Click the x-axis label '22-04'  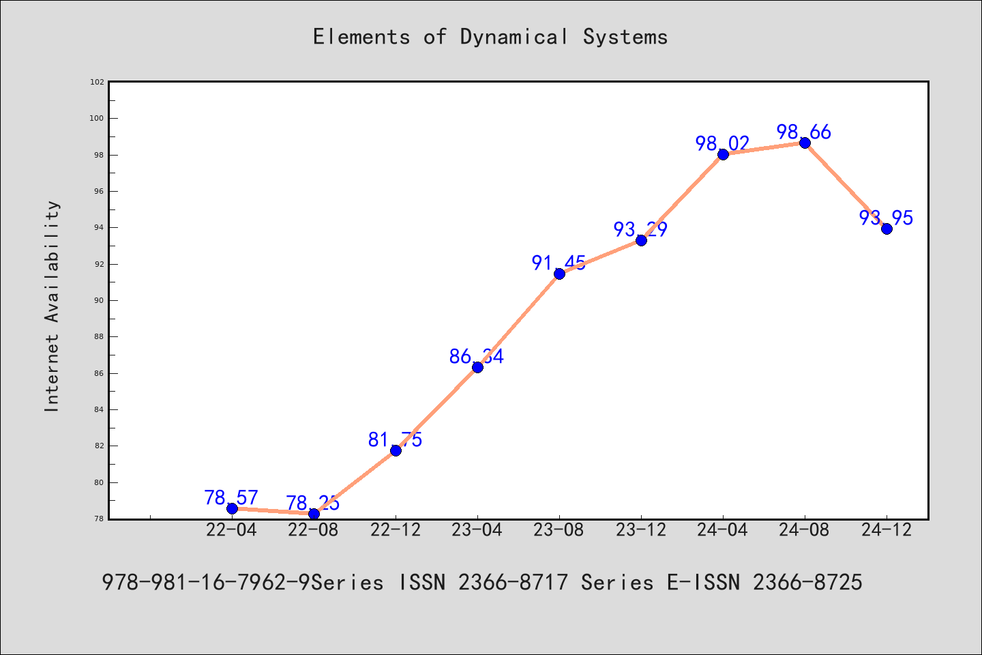(x=232, y=530)
